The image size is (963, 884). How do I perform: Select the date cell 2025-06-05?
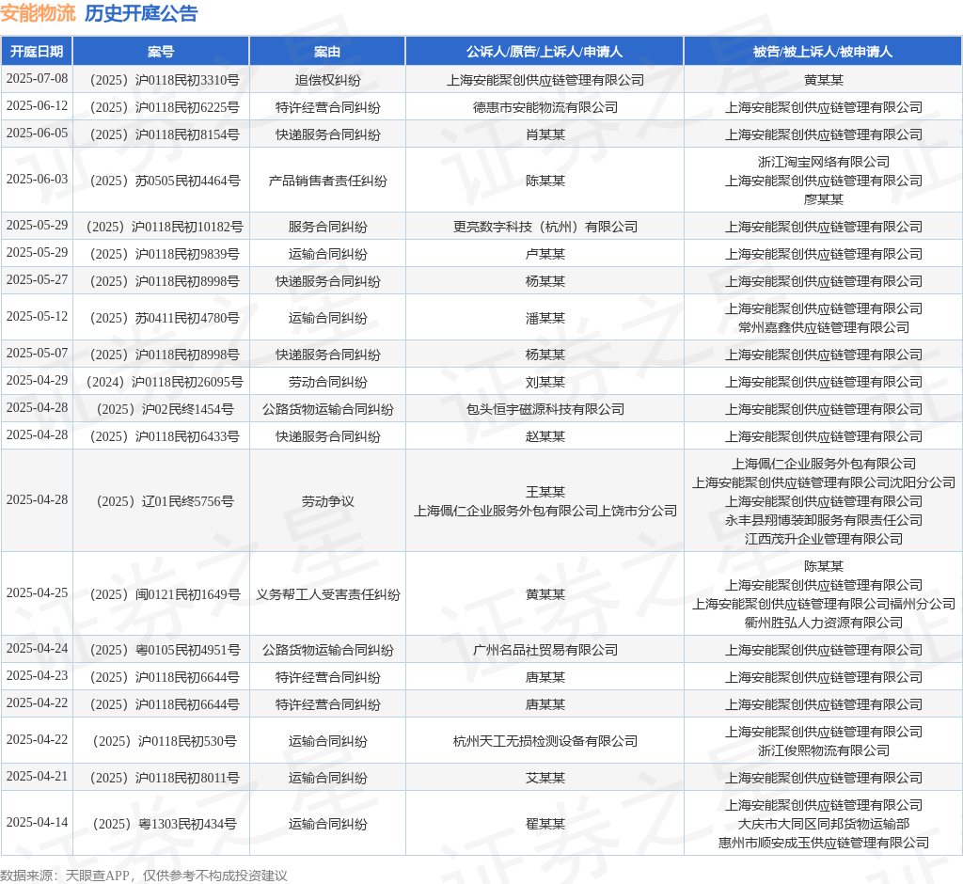tap(37, 134)
